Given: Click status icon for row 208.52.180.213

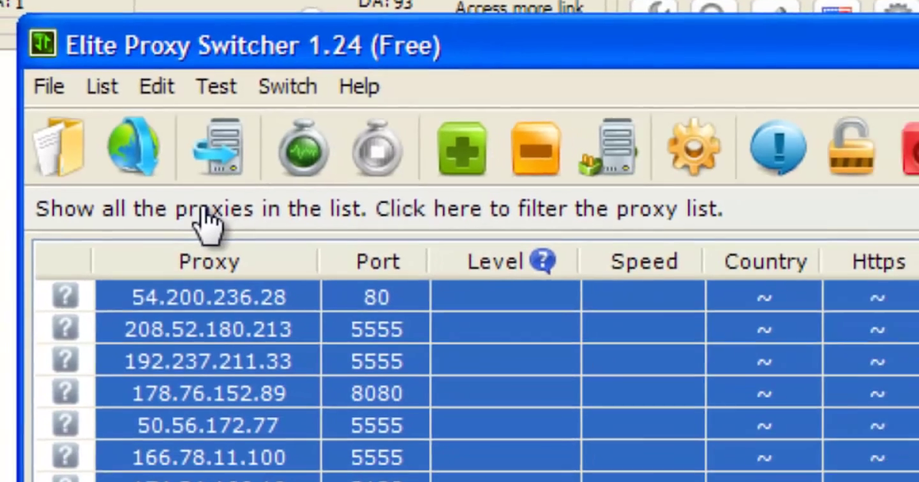Looking at the screenshot, I should [65, 327].
